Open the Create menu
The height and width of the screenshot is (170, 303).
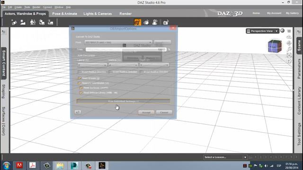(18, 7)
